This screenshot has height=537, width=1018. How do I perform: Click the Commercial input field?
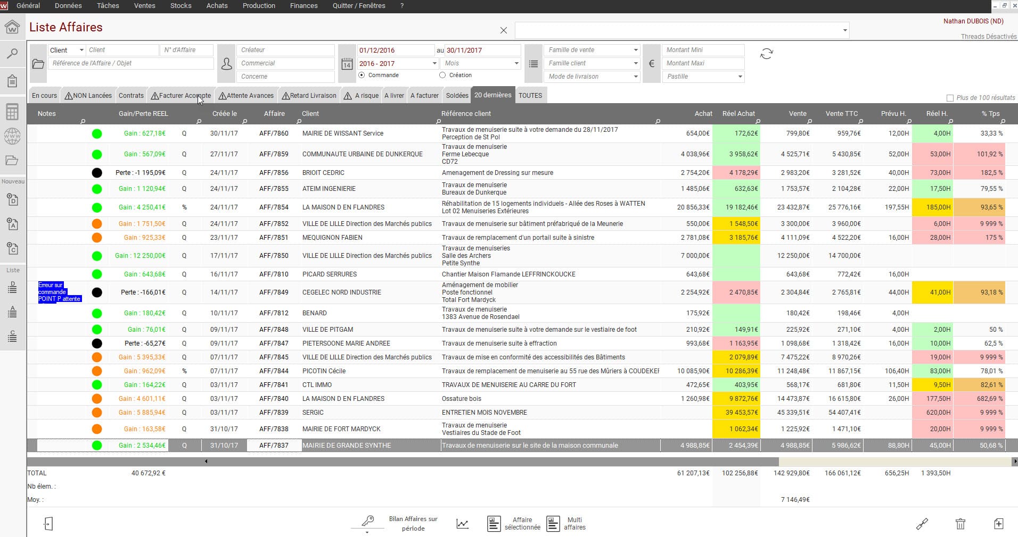[285, 63]
